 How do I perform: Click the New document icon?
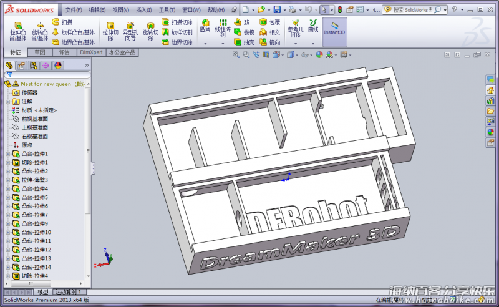(x=246, y=10)
